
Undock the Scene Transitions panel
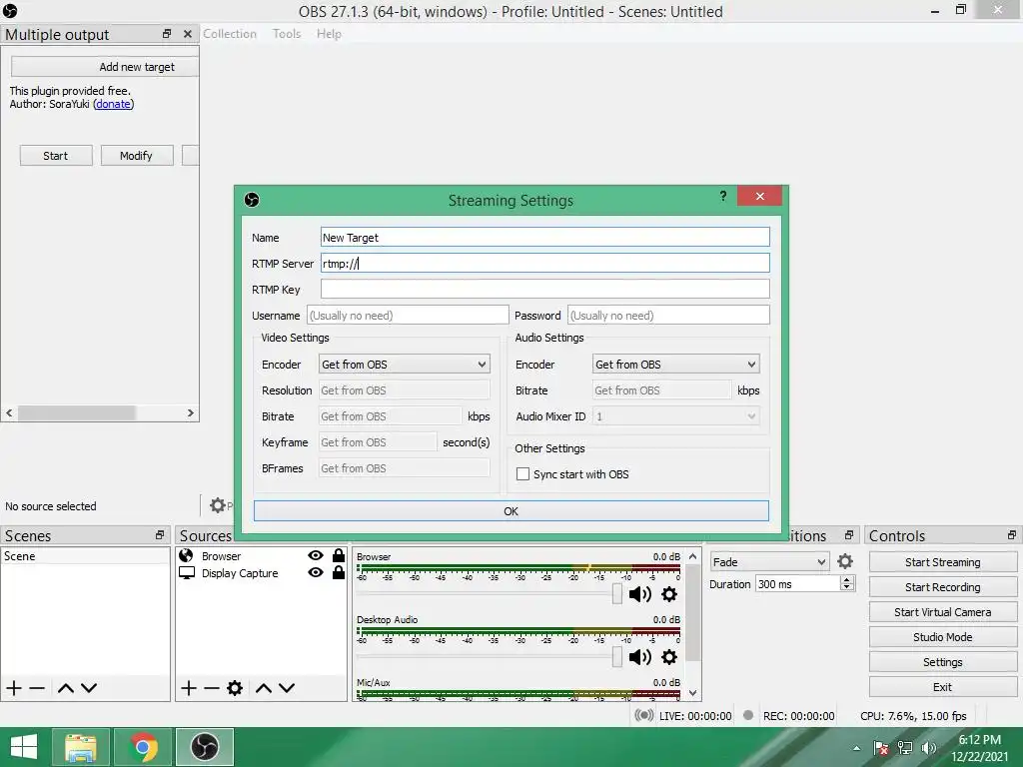(x=849, y=535)
